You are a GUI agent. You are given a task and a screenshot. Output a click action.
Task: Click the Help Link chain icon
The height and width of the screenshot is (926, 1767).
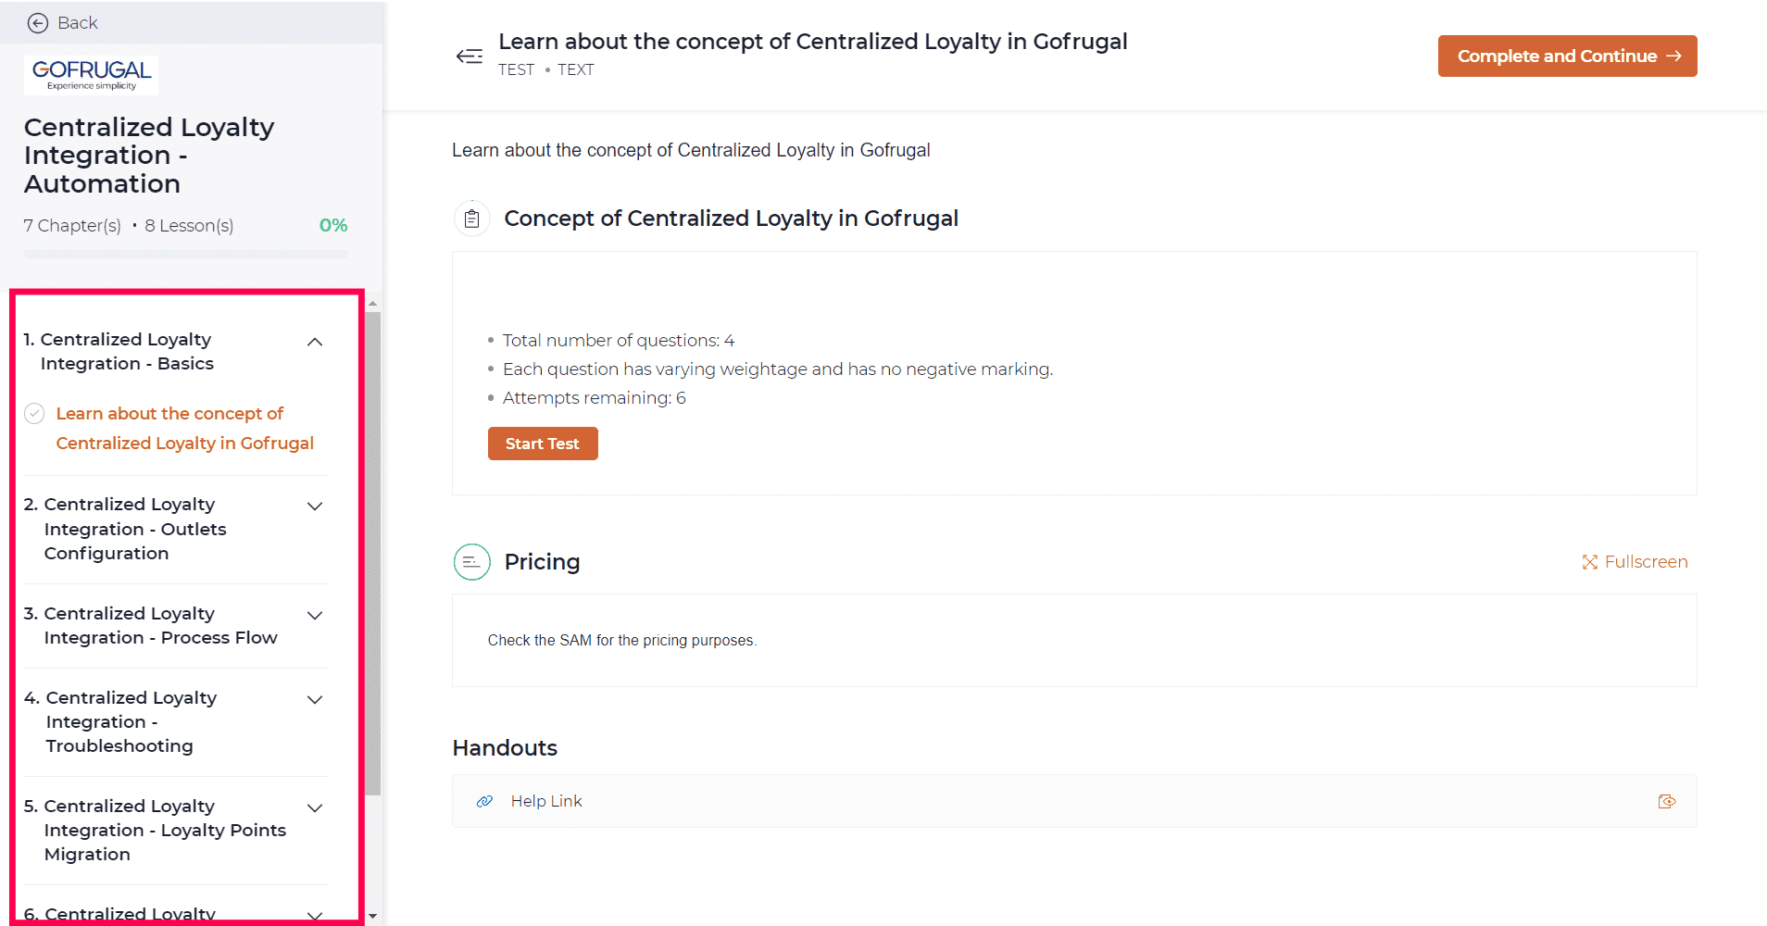click(484, 802)
